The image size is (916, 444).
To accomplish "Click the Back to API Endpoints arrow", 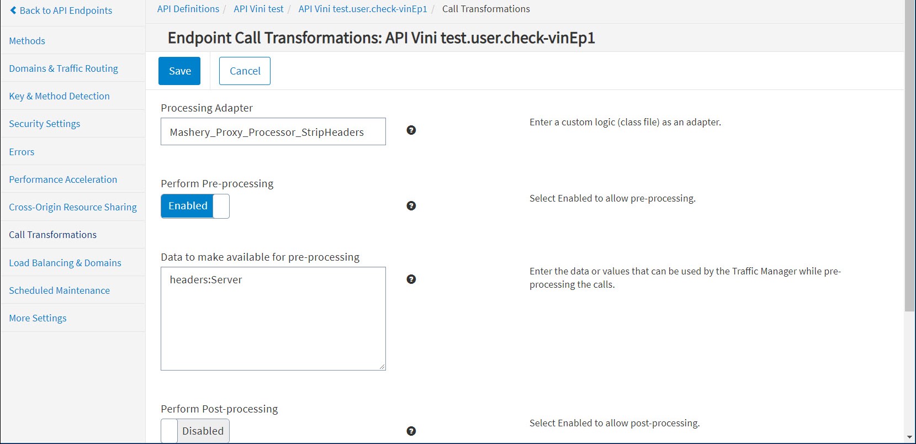I will tap(13, 10).
